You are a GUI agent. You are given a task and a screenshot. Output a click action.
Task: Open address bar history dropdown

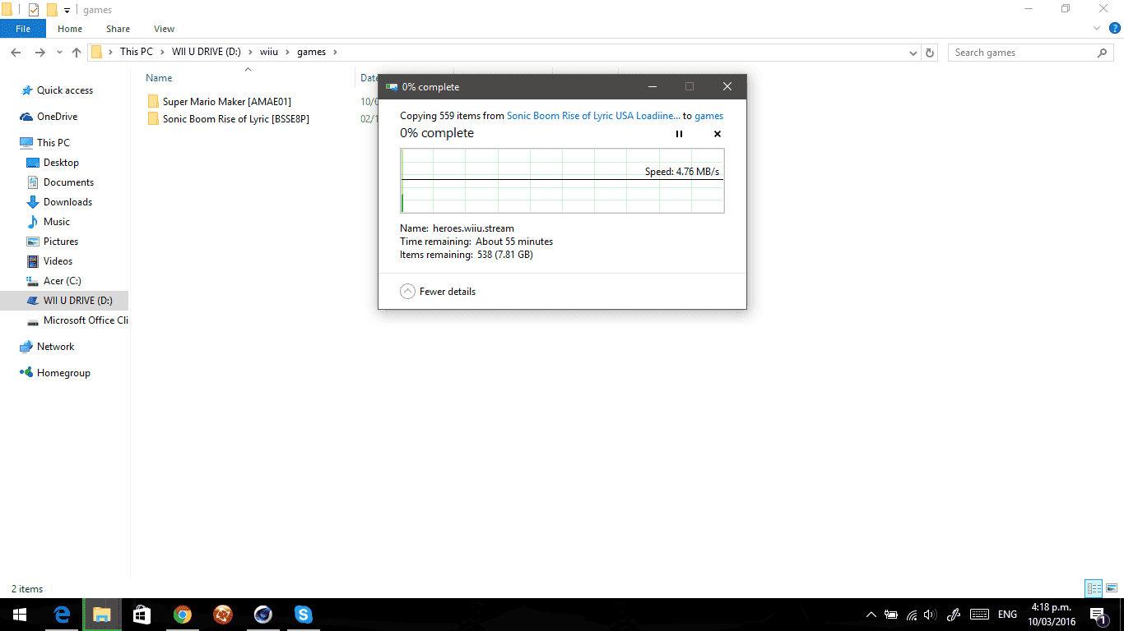[913, 53]
